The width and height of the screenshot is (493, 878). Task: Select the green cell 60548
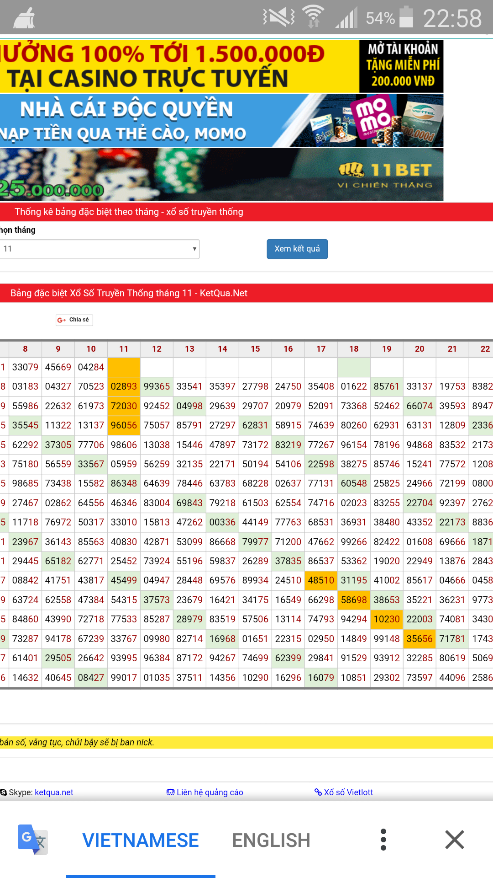(354, 483)
